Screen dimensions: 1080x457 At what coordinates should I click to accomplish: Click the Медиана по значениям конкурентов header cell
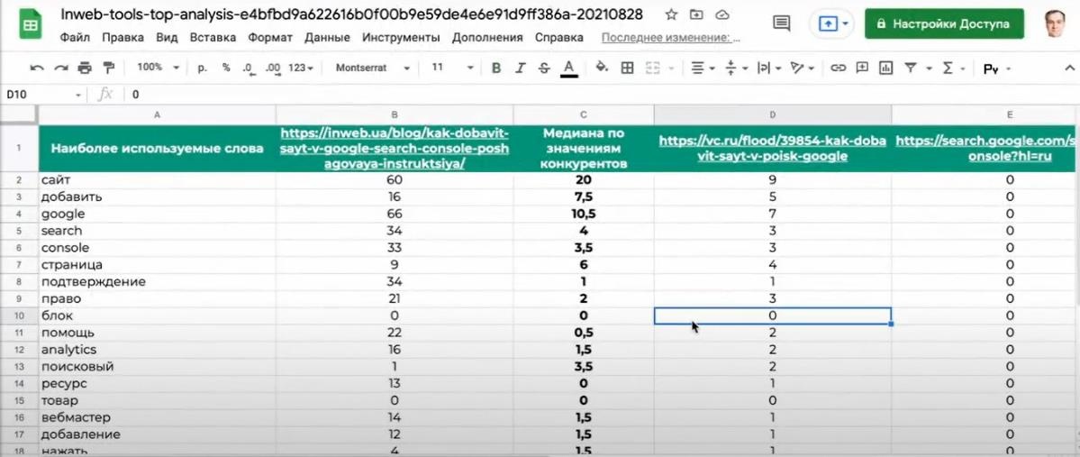point(584,148)
